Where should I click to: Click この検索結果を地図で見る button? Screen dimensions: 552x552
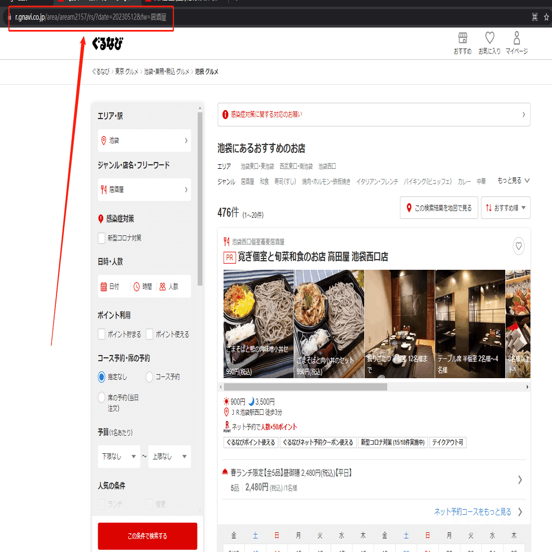(439, 208)
